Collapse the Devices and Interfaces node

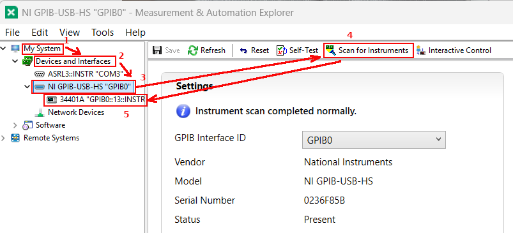(15, 61)
